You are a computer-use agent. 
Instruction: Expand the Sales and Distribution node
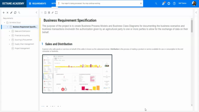click(9, 31)
